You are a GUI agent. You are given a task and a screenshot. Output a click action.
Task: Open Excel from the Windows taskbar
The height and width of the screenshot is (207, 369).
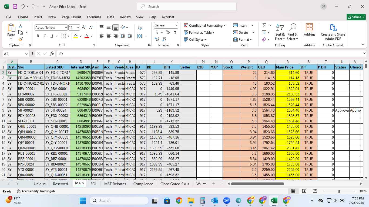tap(274, 201)
